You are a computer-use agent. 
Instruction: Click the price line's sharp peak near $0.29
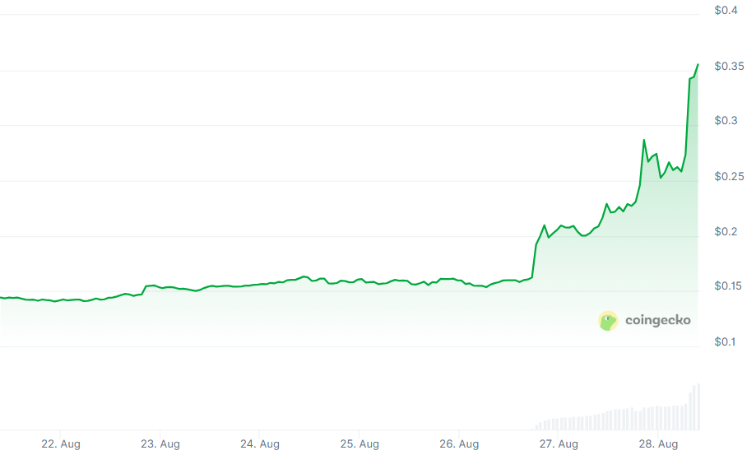point(644,140)
